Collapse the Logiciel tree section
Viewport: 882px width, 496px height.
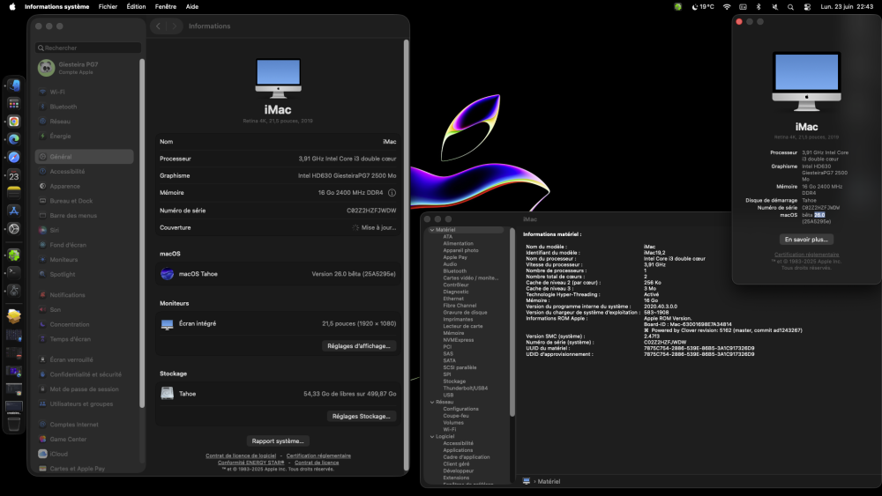pos(432,436)
